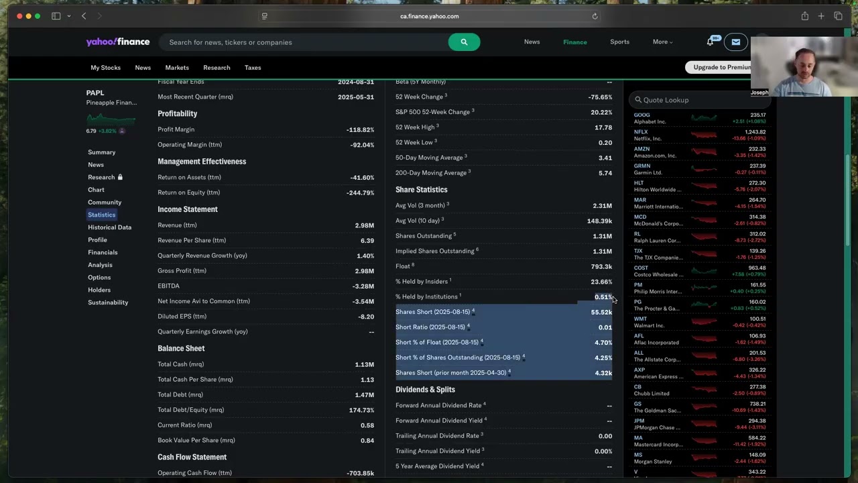Show Safari tab overview icon

pyautogui.click(x=838, y=16)
